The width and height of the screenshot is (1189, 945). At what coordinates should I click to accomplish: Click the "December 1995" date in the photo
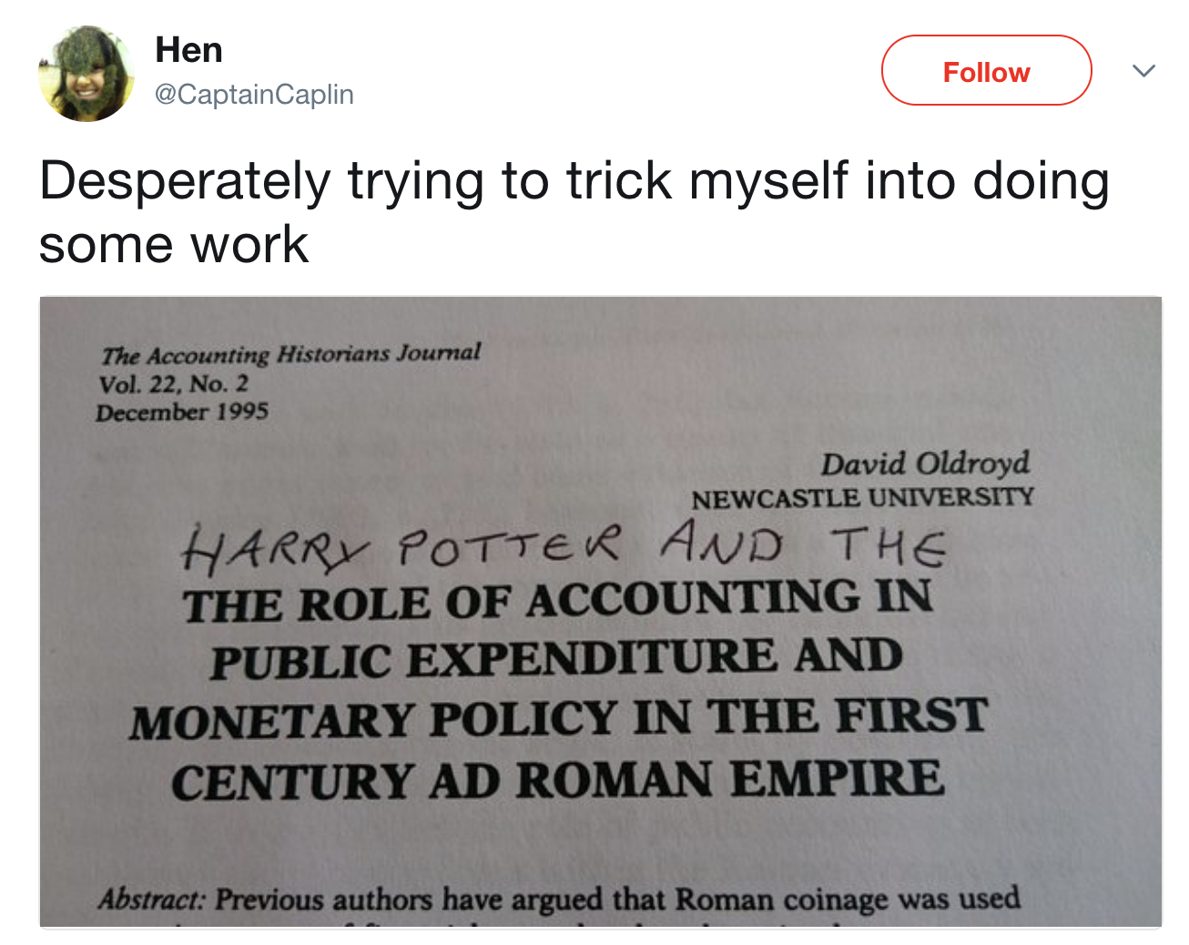point(182,412)
